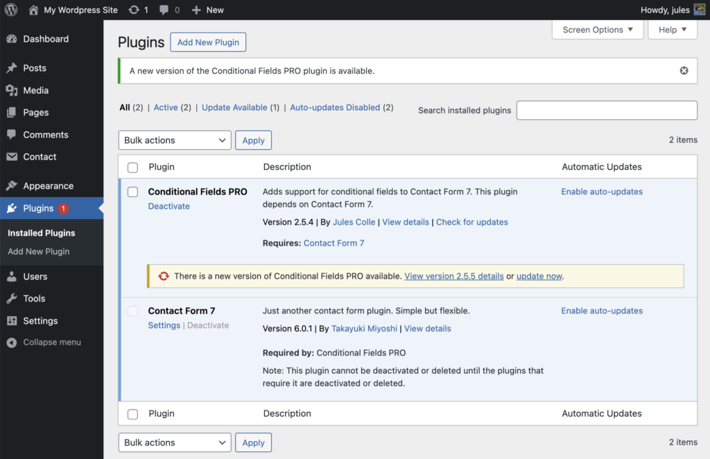Open the updates icon in admin bar
The width and height of the screenshot is (710, 459).
point(133,10)
